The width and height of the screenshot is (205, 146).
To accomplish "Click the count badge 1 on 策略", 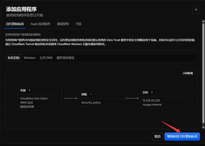I will coord(91,94).
